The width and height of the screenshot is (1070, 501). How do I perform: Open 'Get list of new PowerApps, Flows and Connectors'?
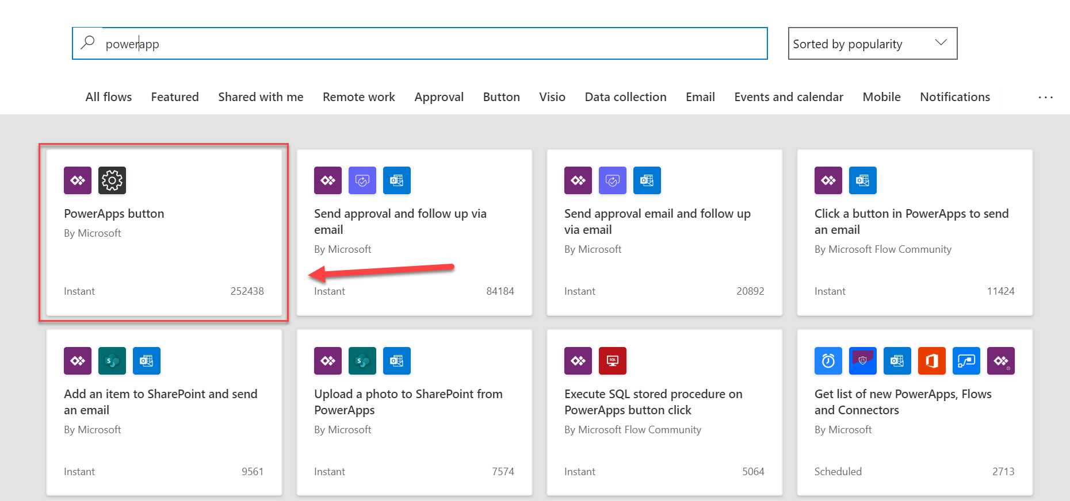pyautogui.click(x=903, y=402)
